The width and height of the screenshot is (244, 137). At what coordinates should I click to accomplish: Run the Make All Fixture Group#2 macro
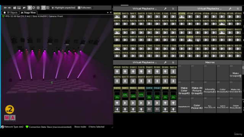pos(197,89)
